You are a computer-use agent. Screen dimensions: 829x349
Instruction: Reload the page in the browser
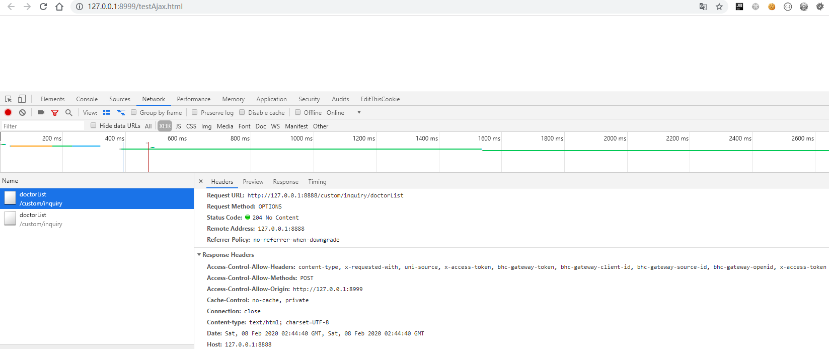43,7
